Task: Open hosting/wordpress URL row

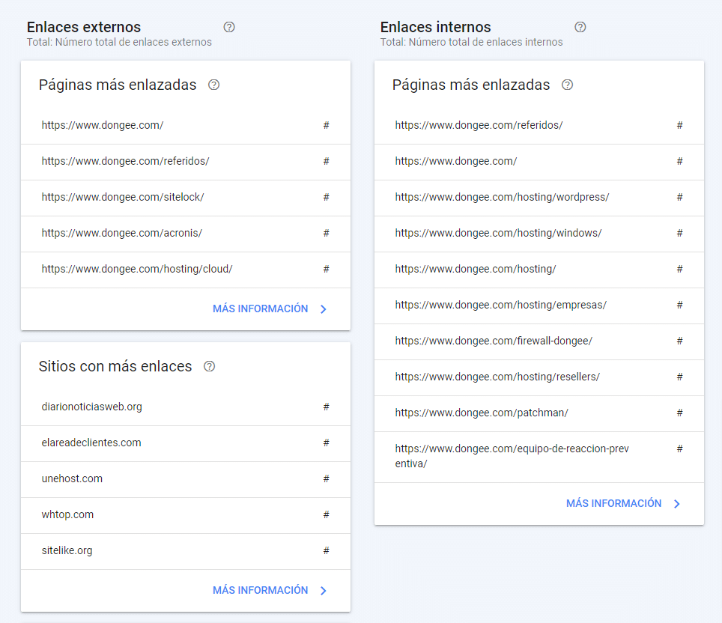Action: point(539,198)
